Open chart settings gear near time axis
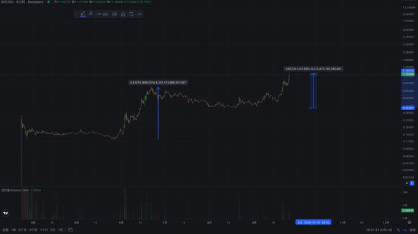 tap(409, 222)
